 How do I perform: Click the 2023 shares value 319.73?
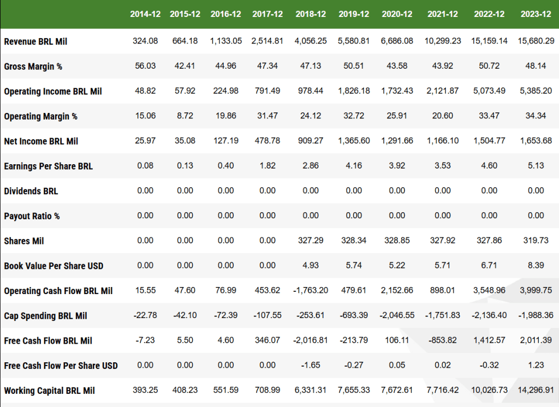(x=536, y=241)
